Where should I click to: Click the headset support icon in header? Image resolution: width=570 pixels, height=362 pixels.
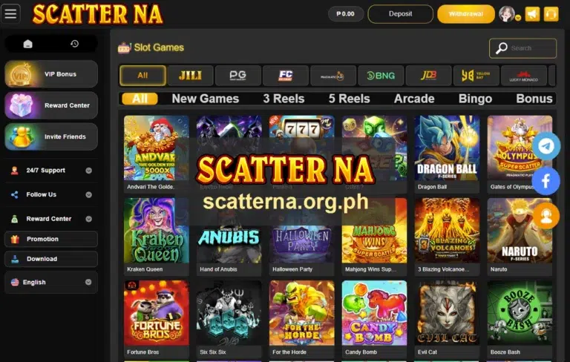pyautogui.click(x=551, y=14)
